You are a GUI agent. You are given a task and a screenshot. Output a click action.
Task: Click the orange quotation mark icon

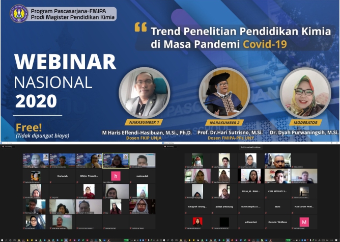140,27
